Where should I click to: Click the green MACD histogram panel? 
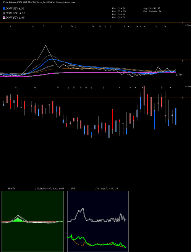tap(32, 221)
